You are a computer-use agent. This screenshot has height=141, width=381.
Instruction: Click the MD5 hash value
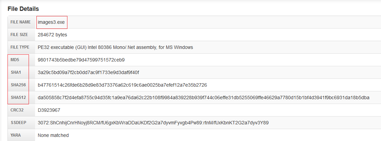(81, 60)
